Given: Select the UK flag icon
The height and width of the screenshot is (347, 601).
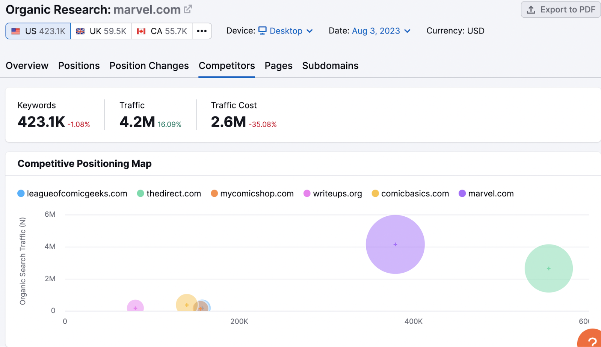Looking at the screenshot, I should (x=80, y=31).
